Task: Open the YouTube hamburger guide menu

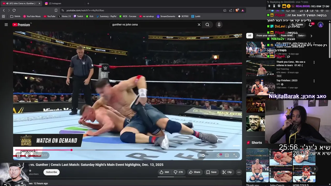Action: coord(6,25)
